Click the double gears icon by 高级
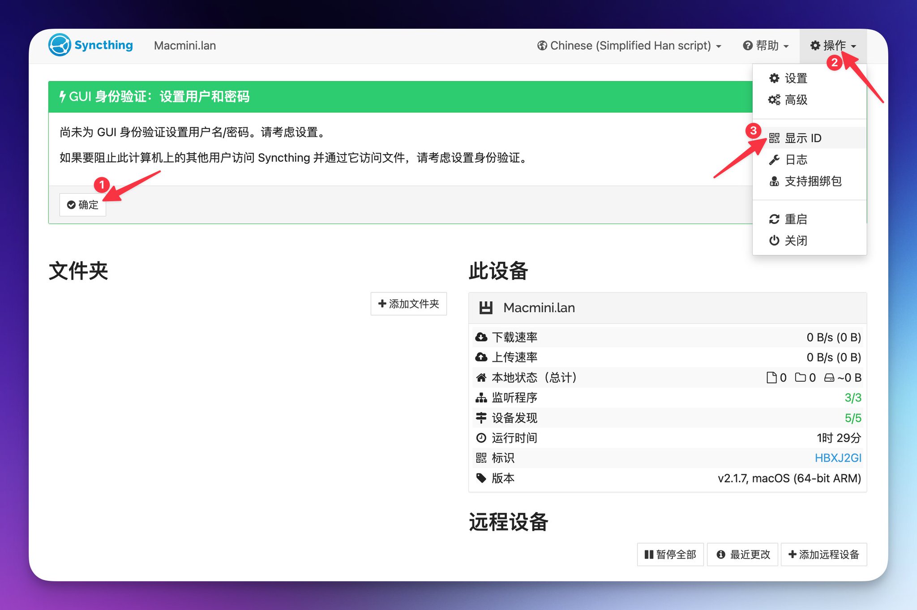917x610 pixels. point(774,100)
